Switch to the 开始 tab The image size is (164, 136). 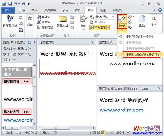coord(22,10)
